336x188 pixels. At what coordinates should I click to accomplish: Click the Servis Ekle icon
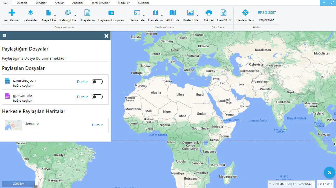[137, 13]
